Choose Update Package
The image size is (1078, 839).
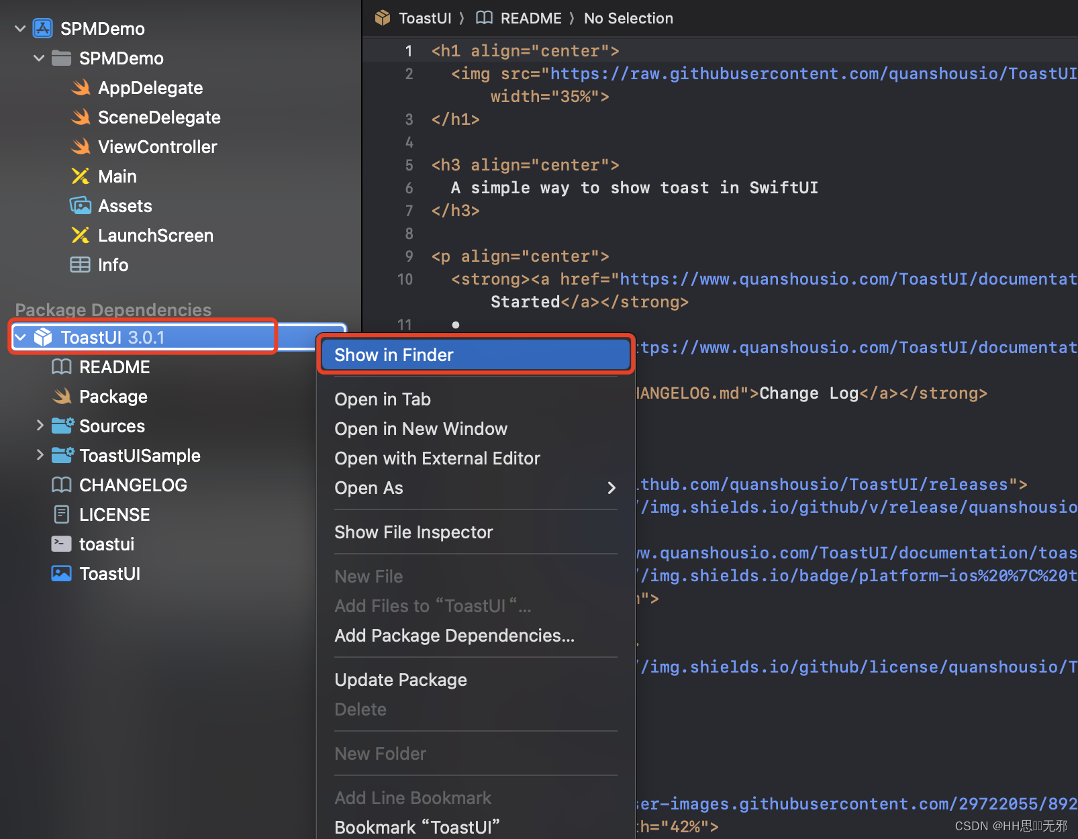(x=476, y=680)
